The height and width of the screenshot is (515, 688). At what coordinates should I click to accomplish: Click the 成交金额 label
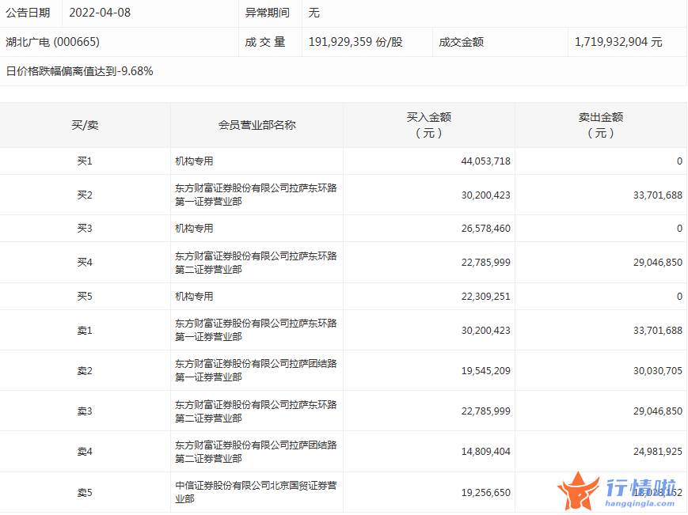point(461,42)
